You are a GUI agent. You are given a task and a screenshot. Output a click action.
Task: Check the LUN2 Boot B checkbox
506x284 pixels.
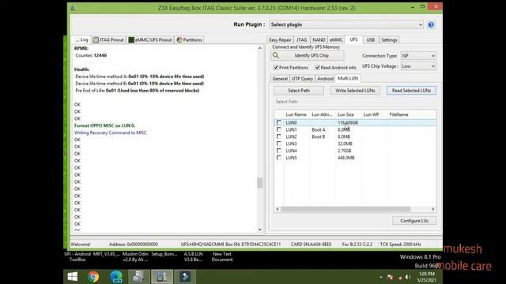(x=279, y=136)
